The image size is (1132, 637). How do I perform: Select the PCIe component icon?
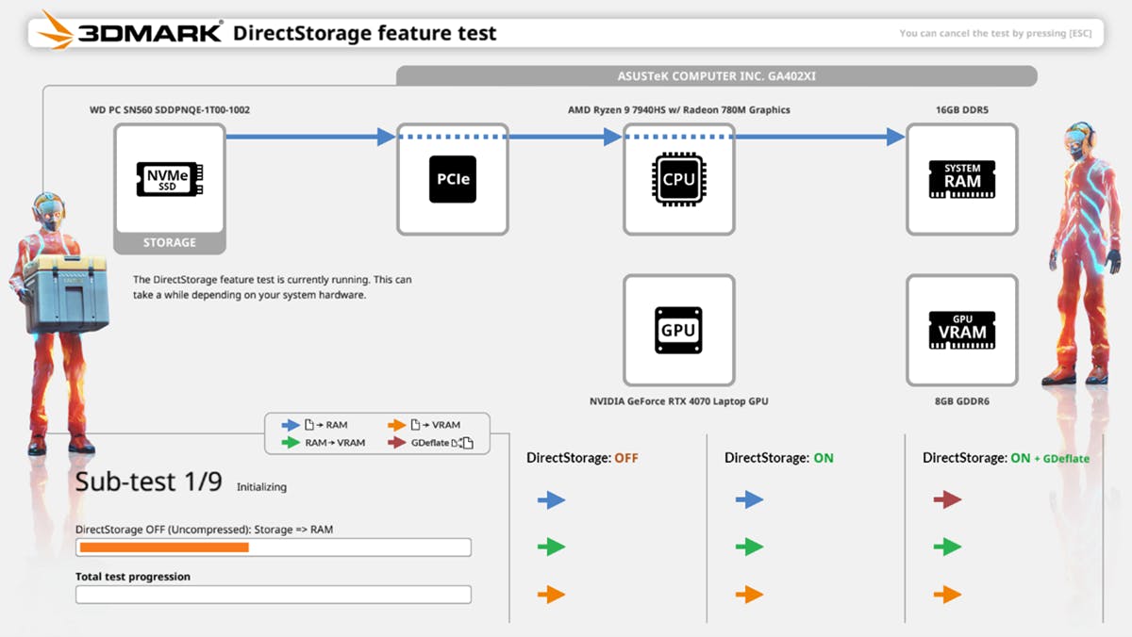pos(452,179)
